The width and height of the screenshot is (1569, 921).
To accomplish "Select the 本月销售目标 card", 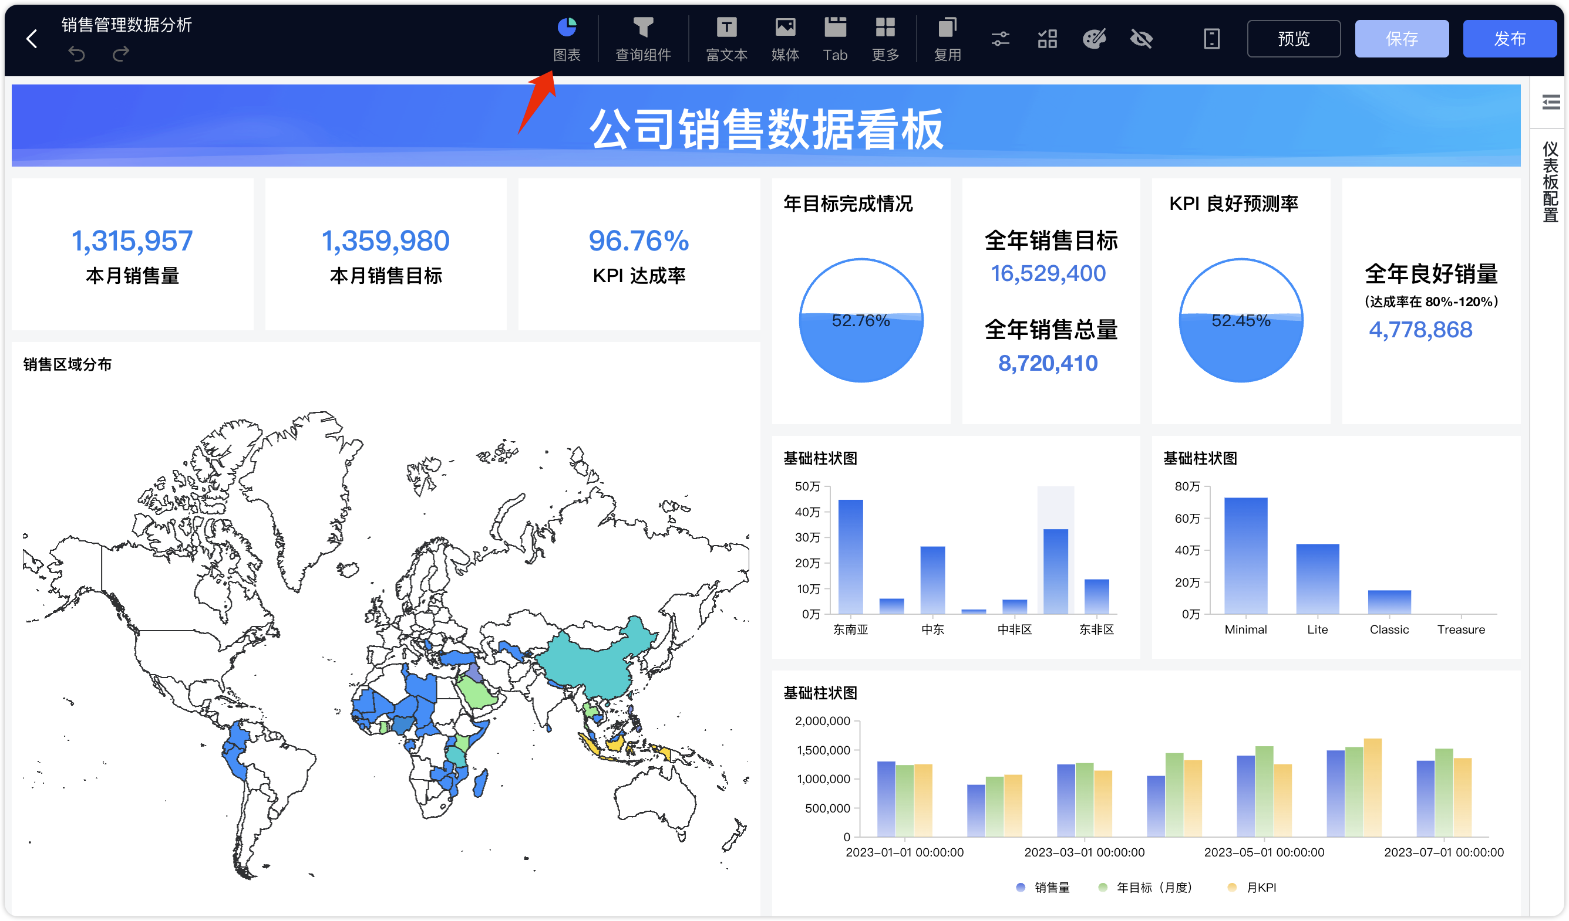I will pyautogui.click(x=385, y=255).
